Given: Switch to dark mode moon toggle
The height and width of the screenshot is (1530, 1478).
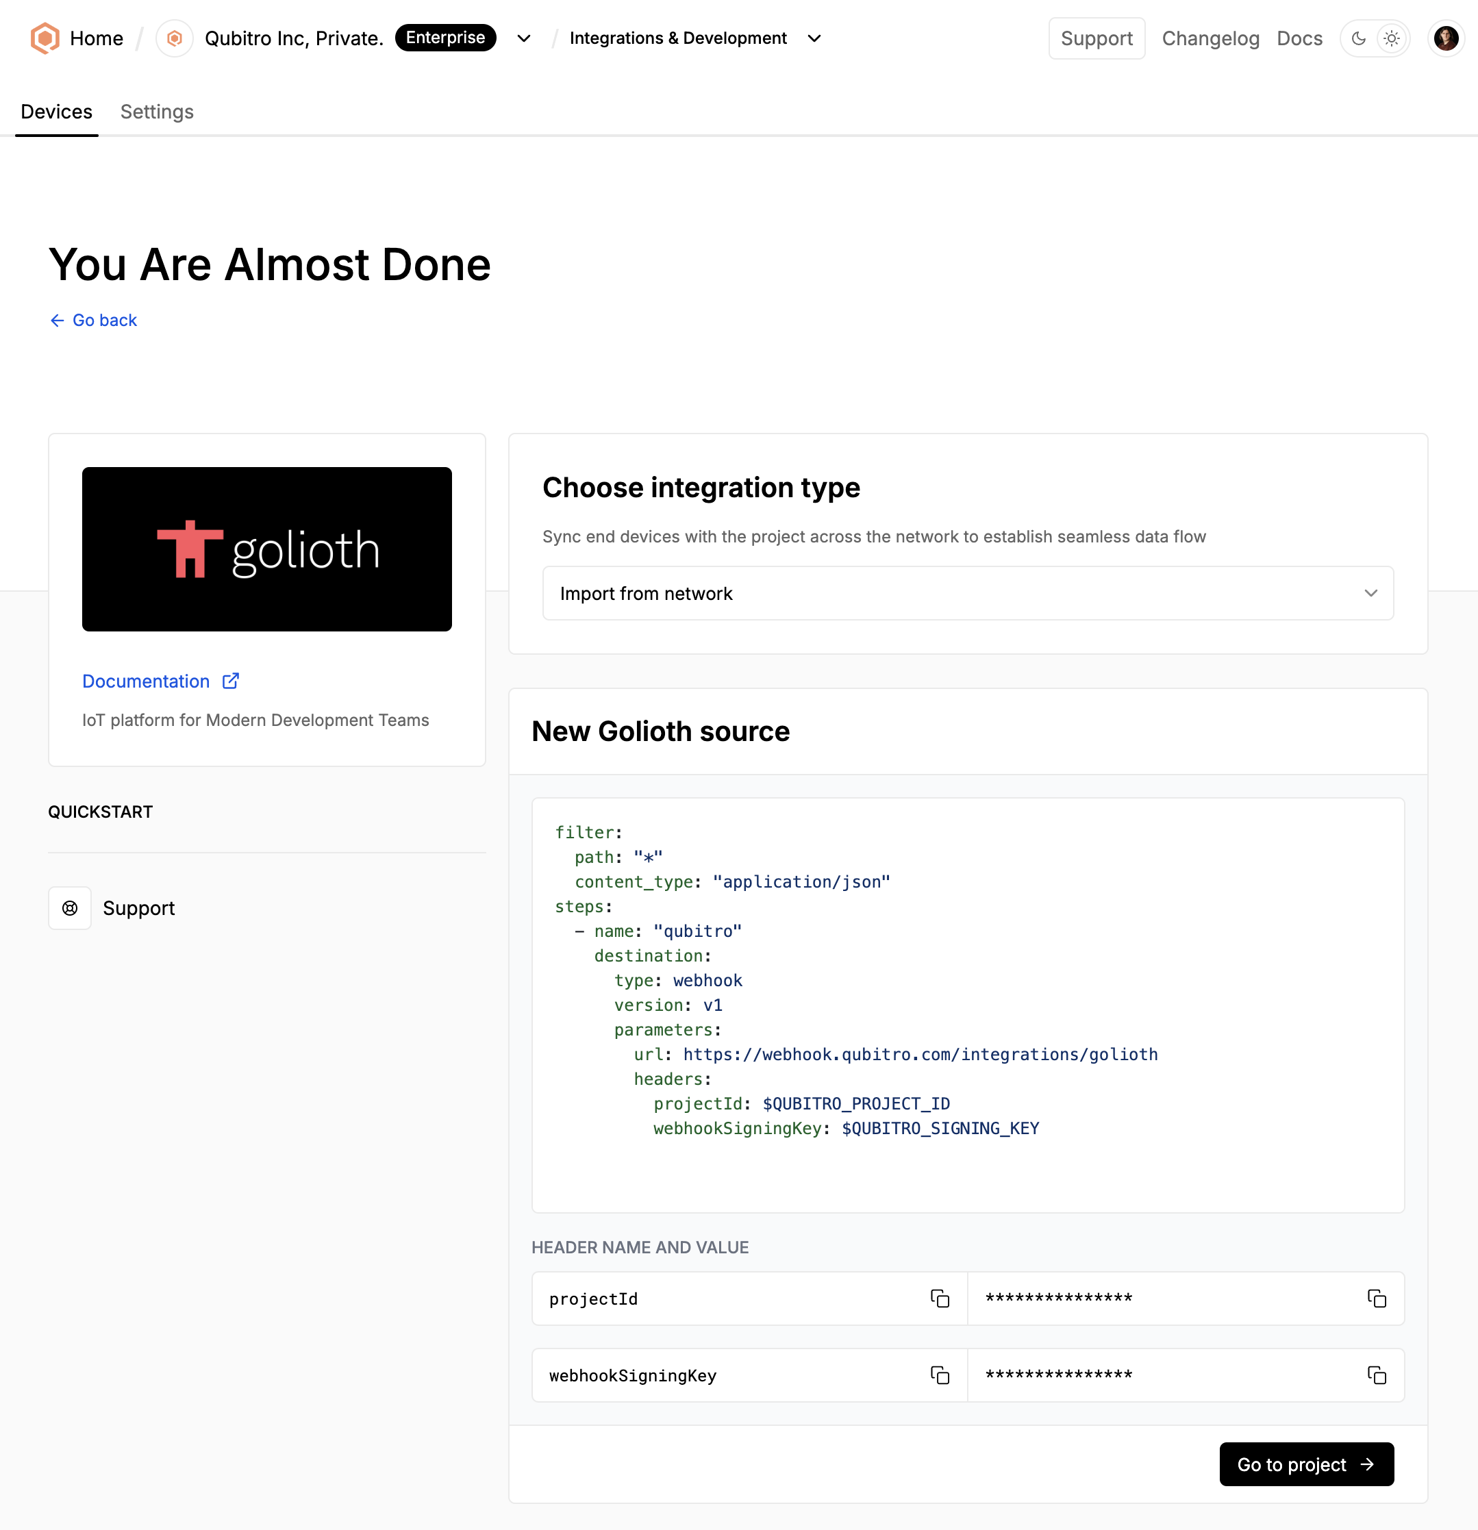Looking at the screenshot, I should (x=1359, y=38).
